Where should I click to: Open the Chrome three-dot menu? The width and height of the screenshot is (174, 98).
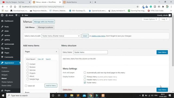(171, 7)
